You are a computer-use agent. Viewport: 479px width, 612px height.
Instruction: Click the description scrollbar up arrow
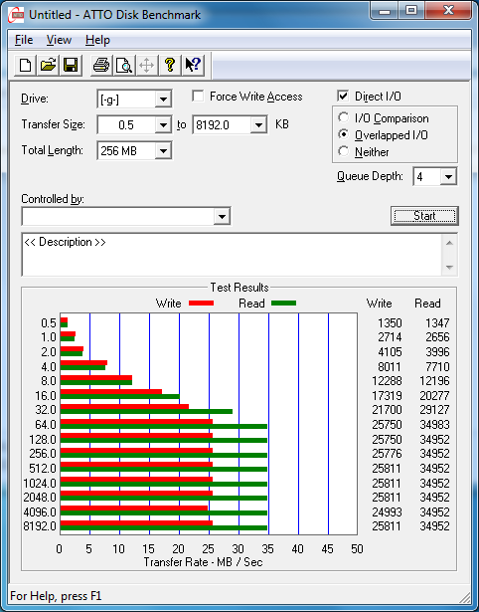click(449, 243)
